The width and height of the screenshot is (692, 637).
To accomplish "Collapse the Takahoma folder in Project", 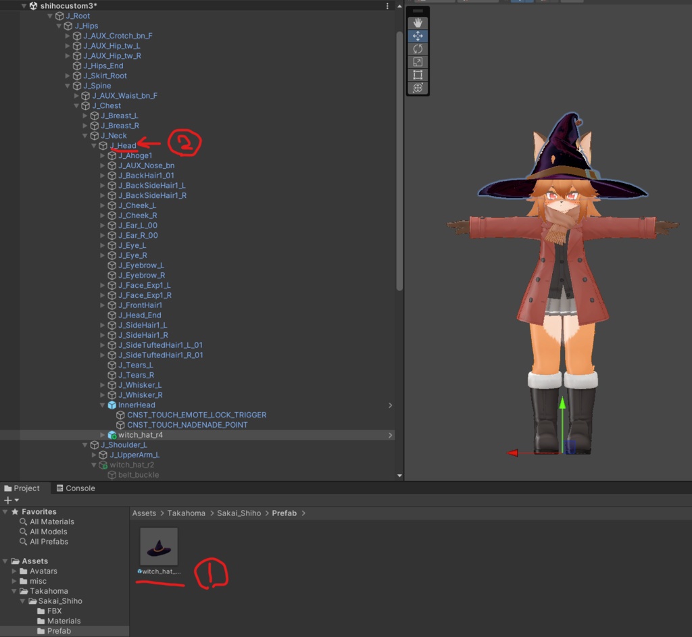I will coord(14,590).
